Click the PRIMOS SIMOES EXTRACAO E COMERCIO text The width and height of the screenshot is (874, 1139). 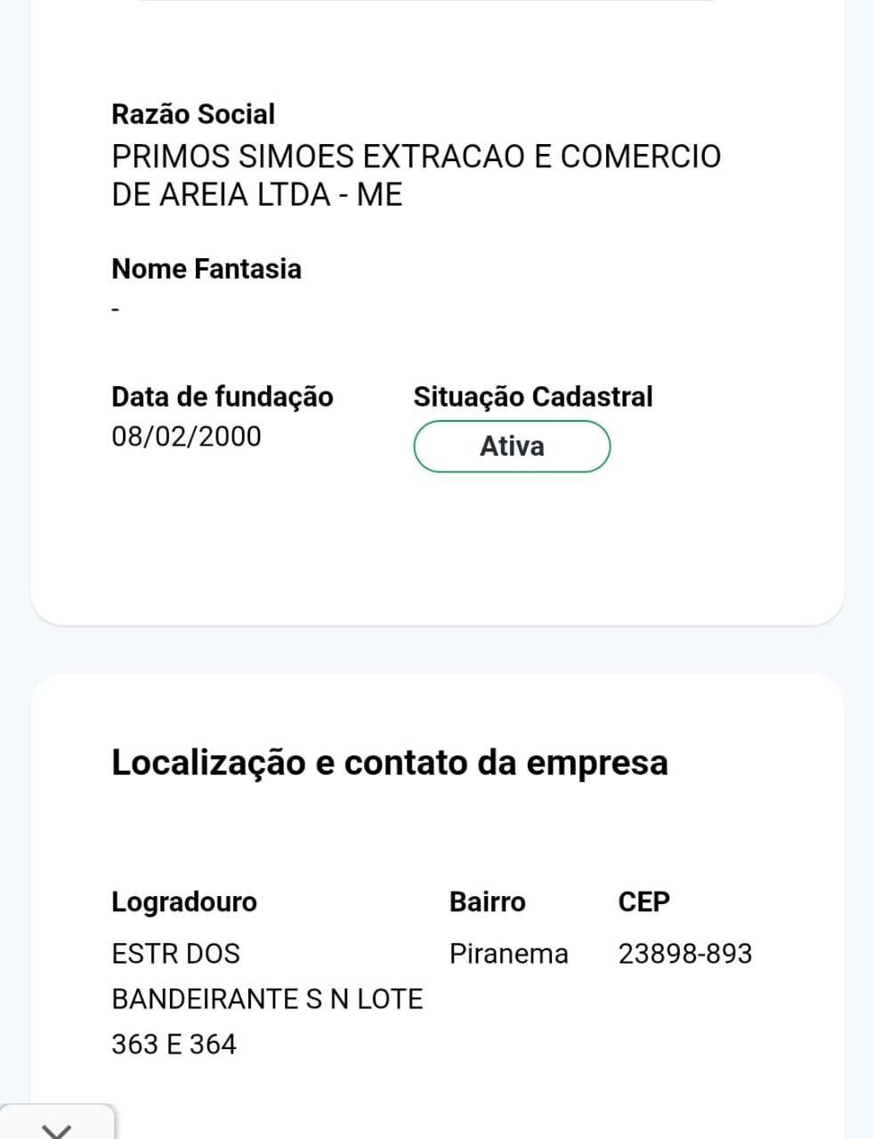coord(416,156)
